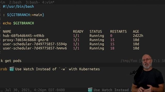This screenshot has height=92, width=165.
Task: Click pod name user-scheduler-7d49775857-5594p
Action: (35, 44)
